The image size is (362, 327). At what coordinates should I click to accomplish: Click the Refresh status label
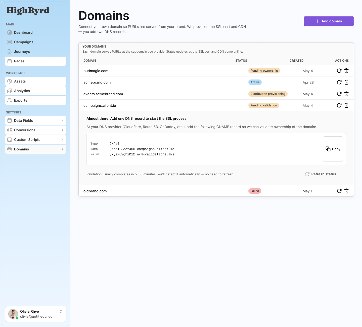[324, 174]
